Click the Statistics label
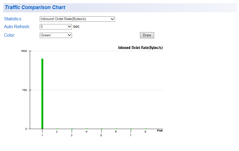Image resolution: width=239 pixels, height=151 pixels. coord(13,19)
